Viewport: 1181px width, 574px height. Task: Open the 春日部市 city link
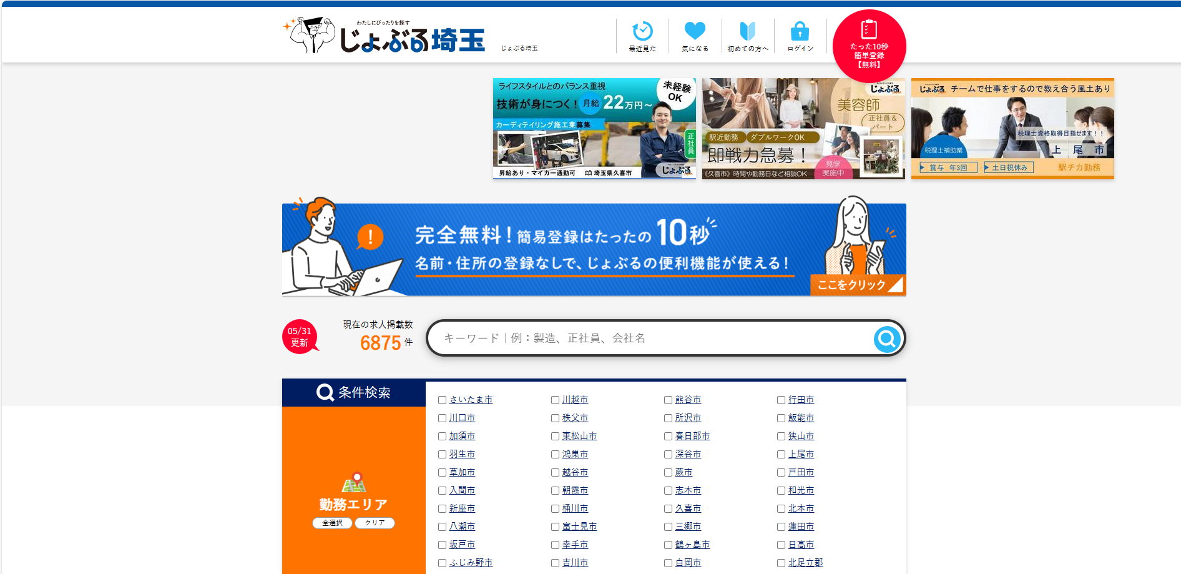[692, 436]
